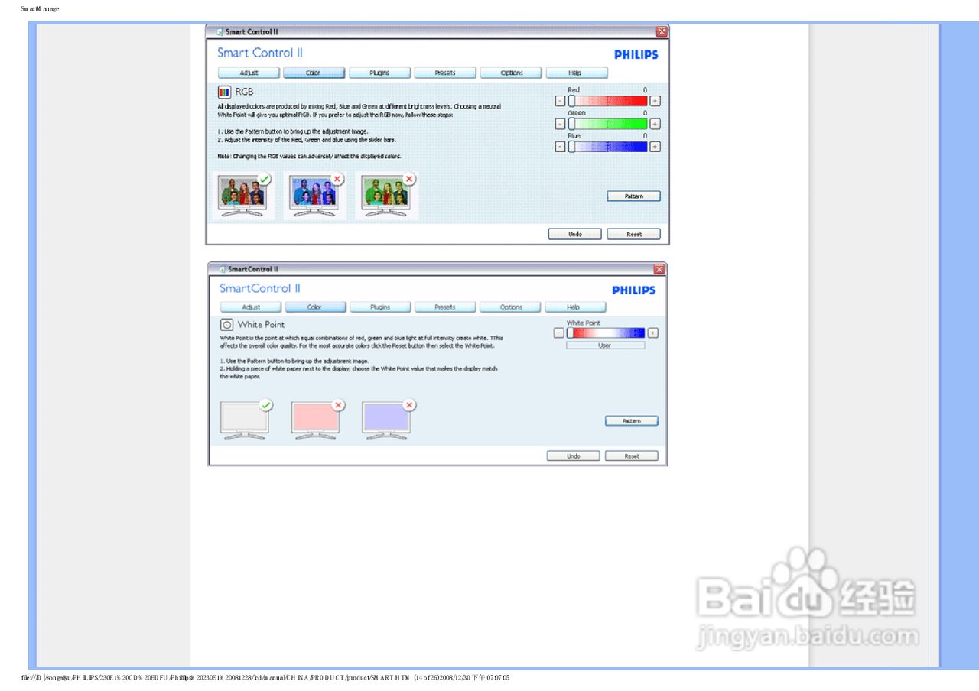Select Color tab in RGB window
The width and height of the screenshot is (979, 691).
tap(314, 73)
